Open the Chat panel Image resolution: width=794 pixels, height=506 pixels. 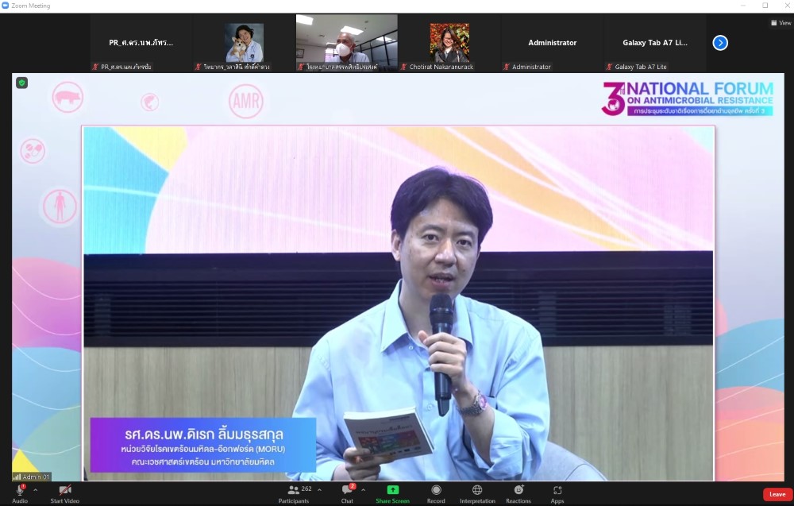pos(347,491)
